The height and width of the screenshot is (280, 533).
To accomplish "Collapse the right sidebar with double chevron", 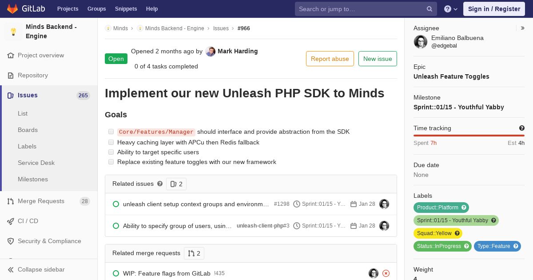I will click(x=523, y=28).
